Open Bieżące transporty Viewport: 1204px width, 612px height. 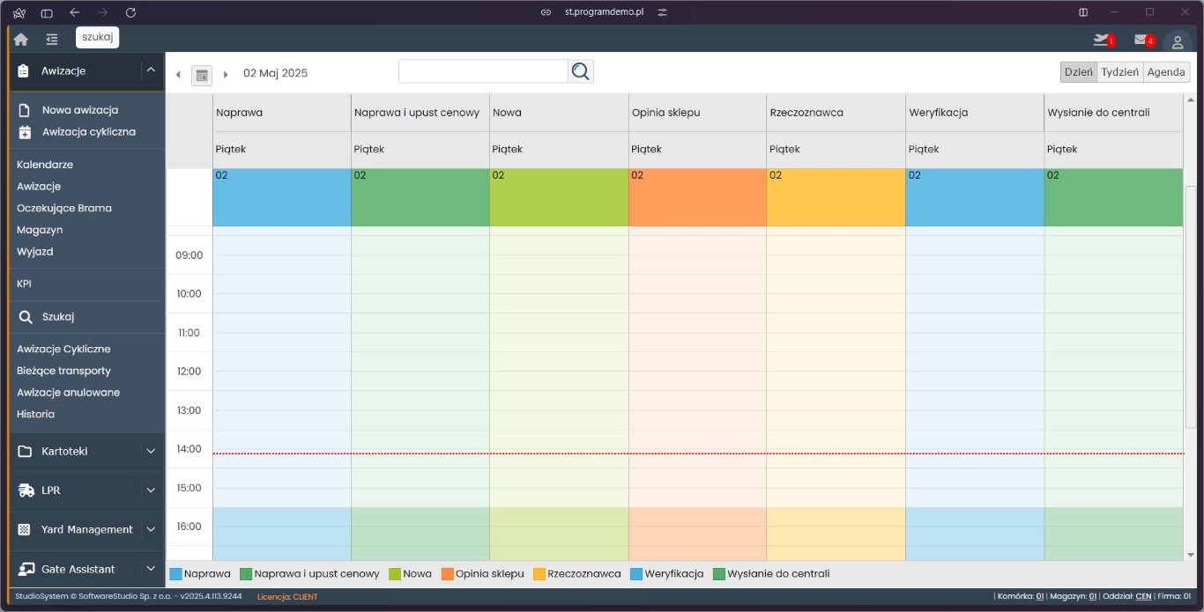[63, 371]
